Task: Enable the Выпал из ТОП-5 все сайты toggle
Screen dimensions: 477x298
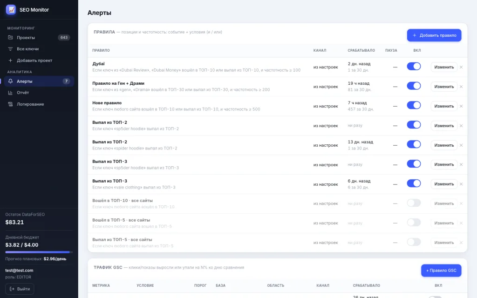Action: [x=414, y=242]
